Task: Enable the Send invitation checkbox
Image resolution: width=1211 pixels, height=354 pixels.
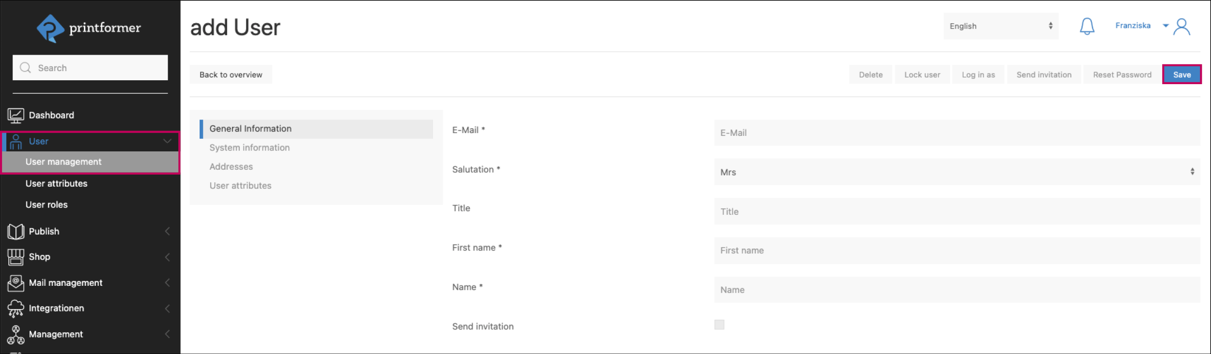Action: click(719, 324)
